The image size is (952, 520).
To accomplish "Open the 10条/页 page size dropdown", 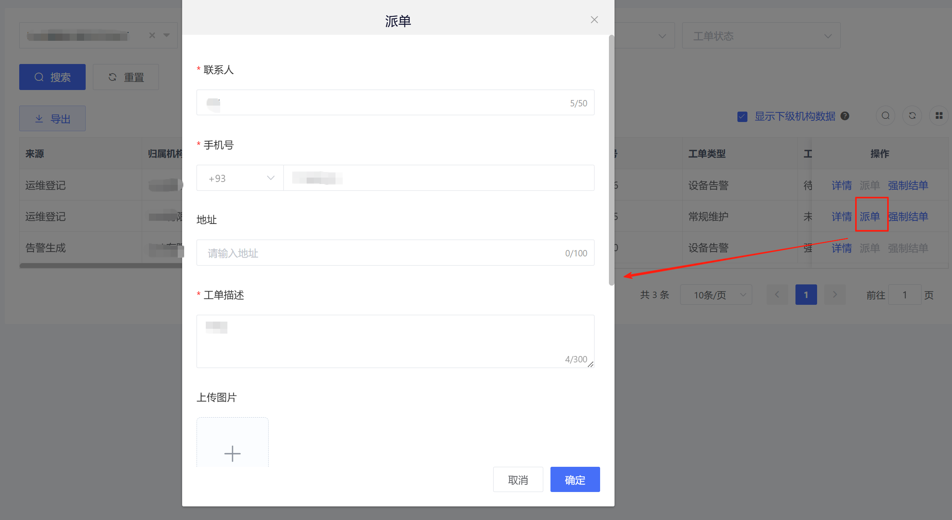I will 716,295.
